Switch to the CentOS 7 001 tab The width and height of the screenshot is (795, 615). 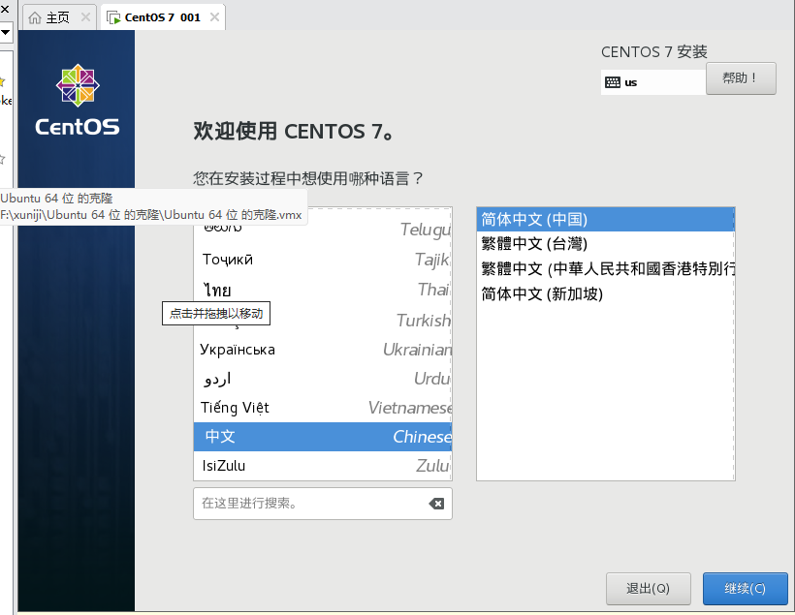pos(163,17)
